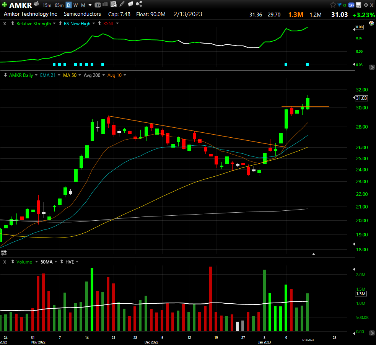Image resolution: width=376 pixels, height=345 pixels.
Task: Open the chart templates folder icon
Action: pos(130,4)
